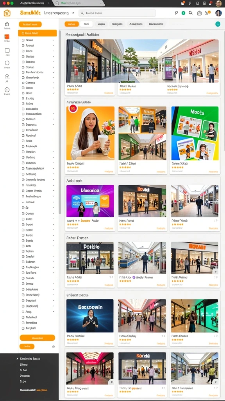Click the teal round button beside filter tabs
Screen dimensions: 225x401
(218, 24)
